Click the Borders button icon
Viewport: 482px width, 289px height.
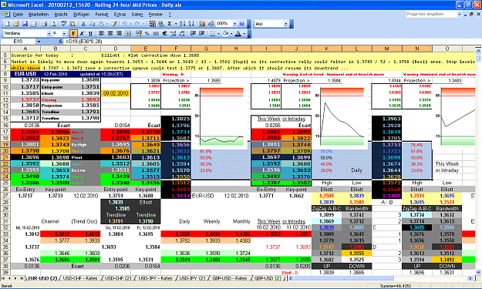coord(212,33)
